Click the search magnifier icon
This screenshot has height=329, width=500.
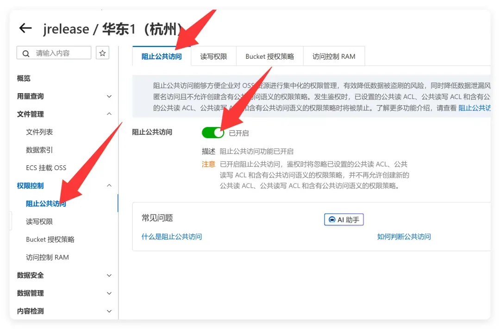[26, 53]
